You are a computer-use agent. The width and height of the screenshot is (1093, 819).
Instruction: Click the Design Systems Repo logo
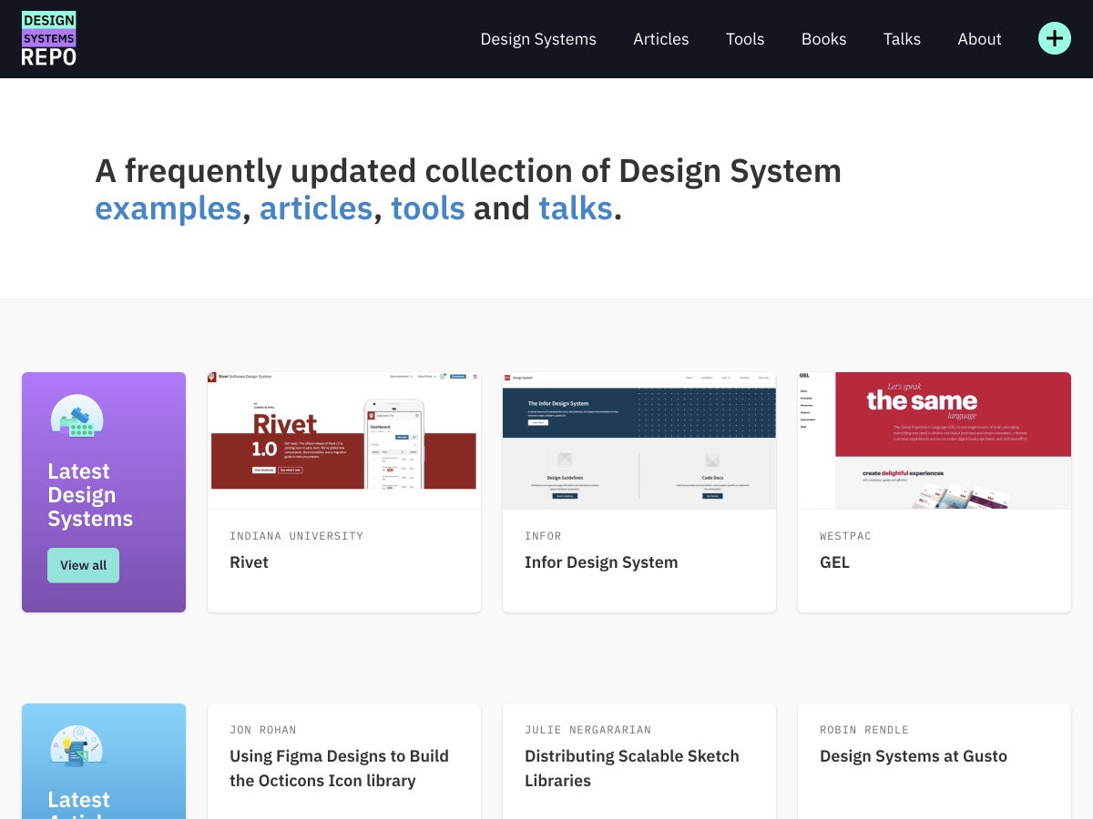(49, 38)
